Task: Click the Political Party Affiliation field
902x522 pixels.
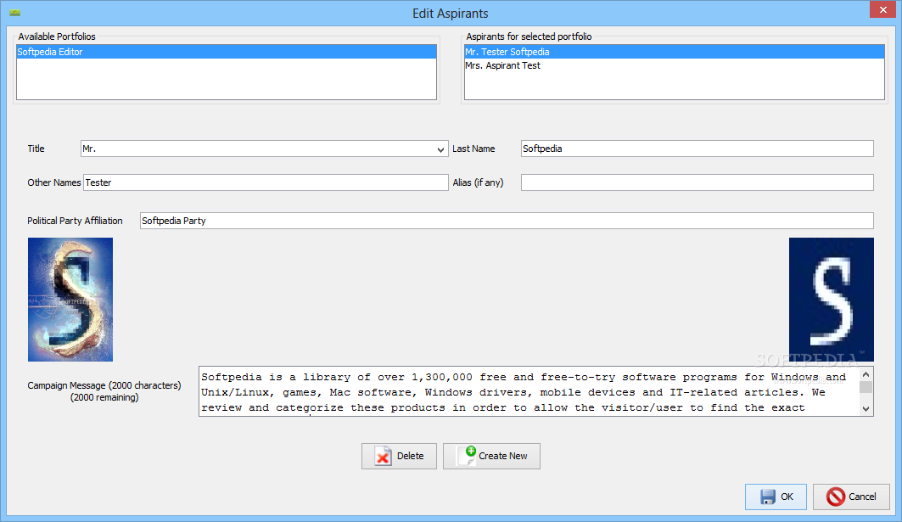Action: click(507, 221)
